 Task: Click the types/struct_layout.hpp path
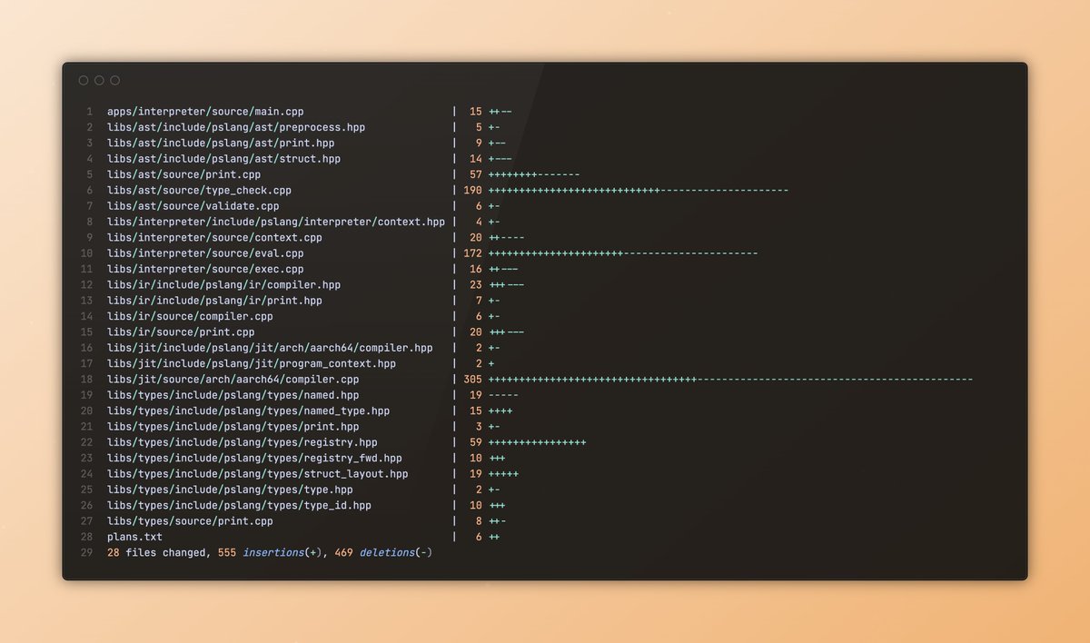tap(258, 474)
